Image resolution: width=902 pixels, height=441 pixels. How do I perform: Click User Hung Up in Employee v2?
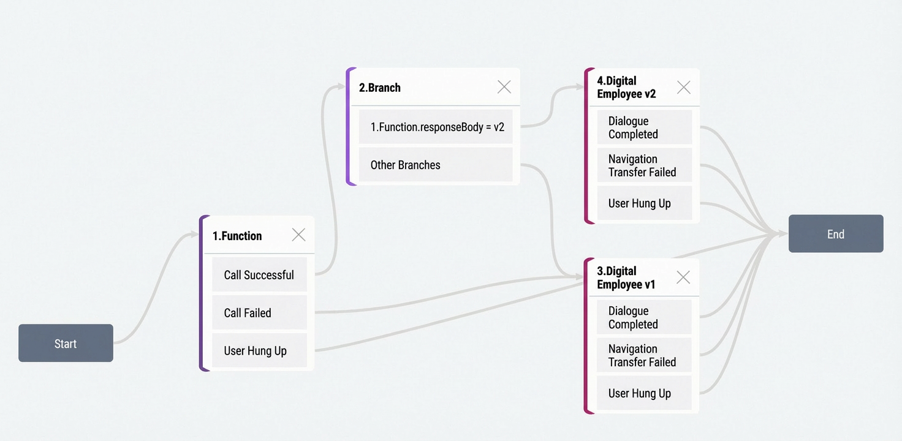click(644, 203)
